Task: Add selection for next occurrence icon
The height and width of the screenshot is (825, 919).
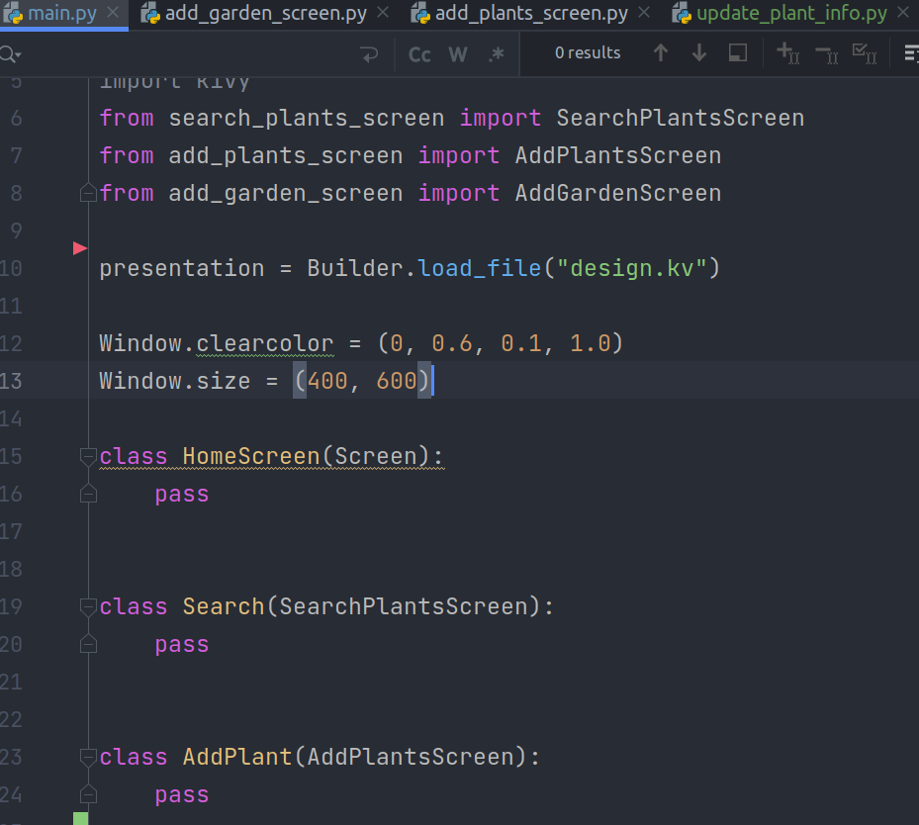Action: [787, 53]
